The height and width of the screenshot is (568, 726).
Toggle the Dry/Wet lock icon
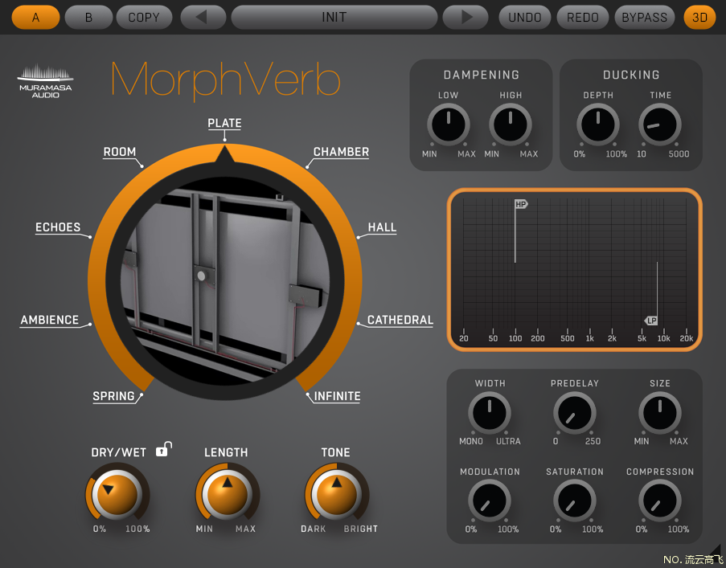[163, 449]
